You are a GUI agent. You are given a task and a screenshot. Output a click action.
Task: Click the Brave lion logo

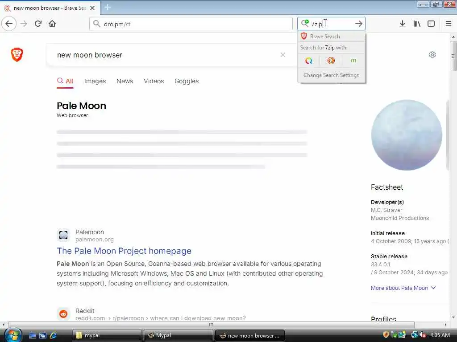pyautogui.click(x=17, y=54)
